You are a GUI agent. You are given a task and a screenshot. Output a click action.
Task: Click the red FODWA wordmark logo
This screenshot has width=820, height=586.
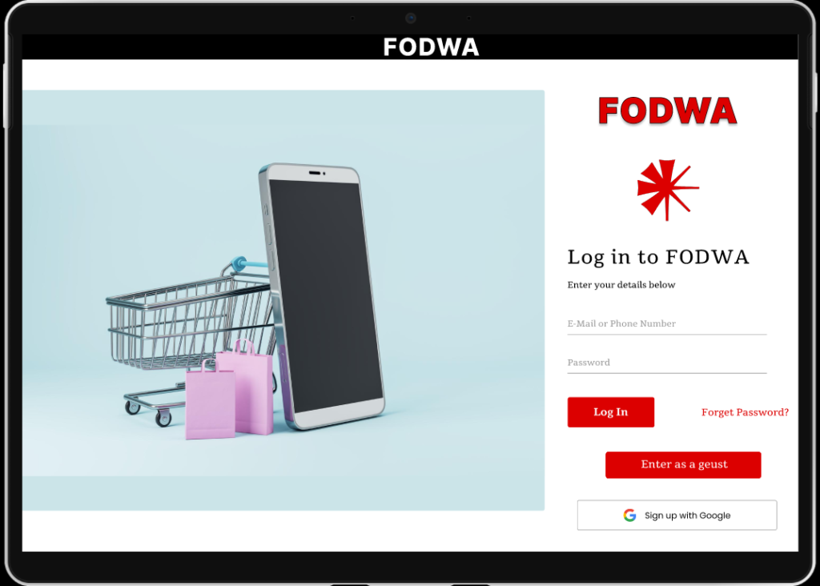667,110
